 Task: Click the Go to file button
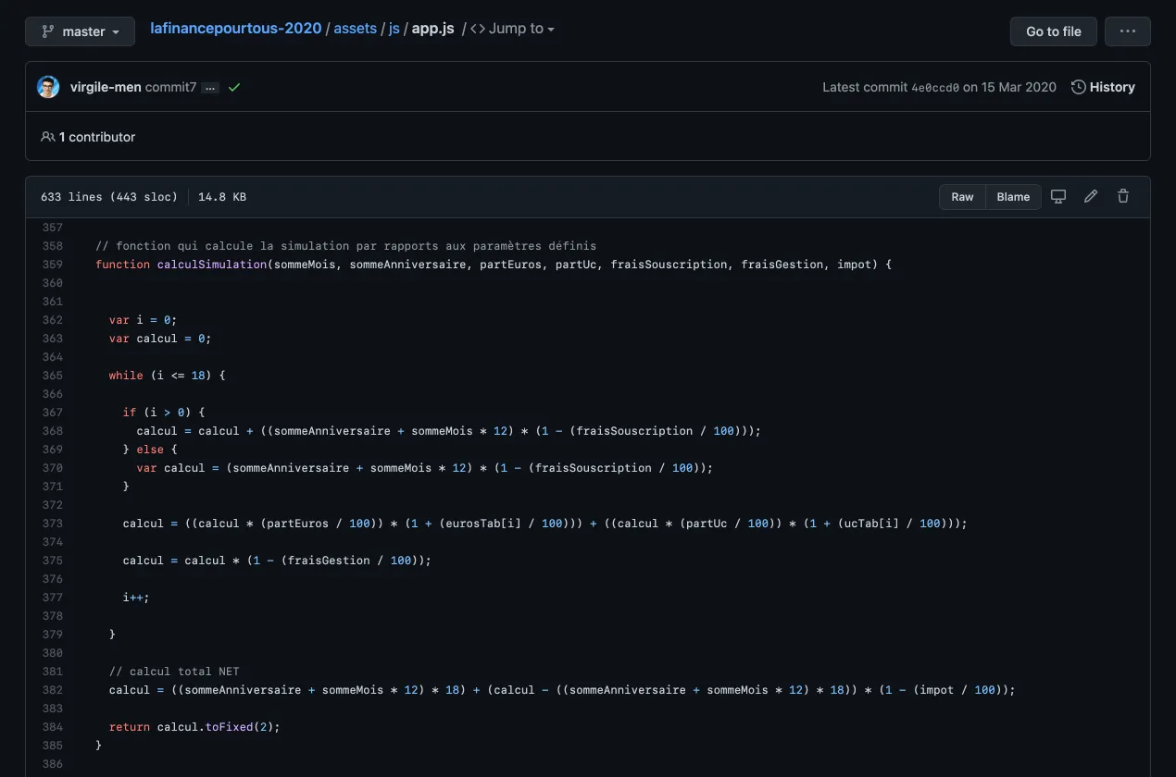coord(1053,31)
